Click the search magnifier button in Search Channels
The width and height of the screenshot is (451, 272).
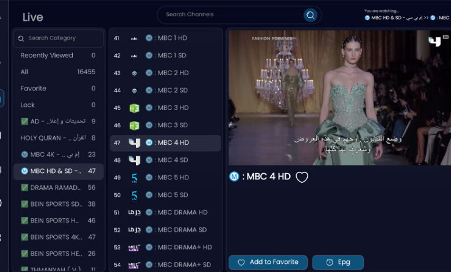click(x=310, y=15)
